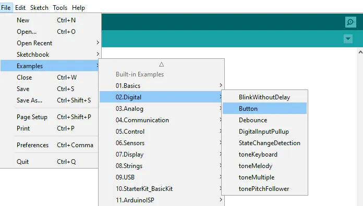Viewport: 363px width, 206px height.
Task: Select the 02.Digital examples entry
Action: pos(161,97)
